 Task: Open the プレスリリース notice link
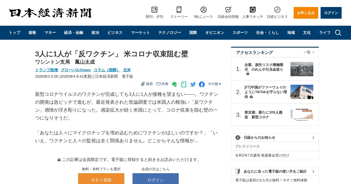click(x=247, y=146)
